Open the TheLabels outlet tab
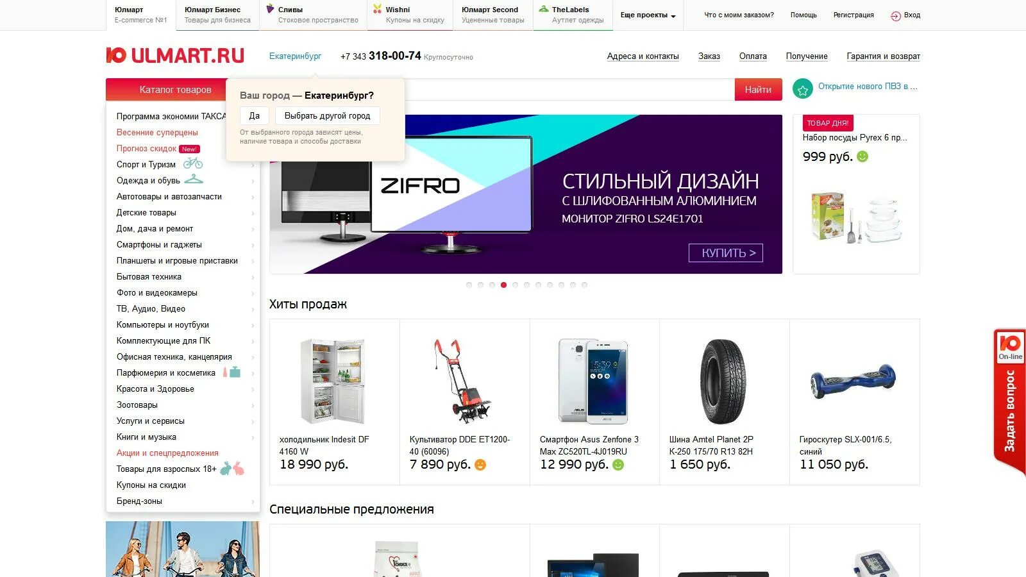The width and height of the screenshot is (1026, 577). pos(571,15)
